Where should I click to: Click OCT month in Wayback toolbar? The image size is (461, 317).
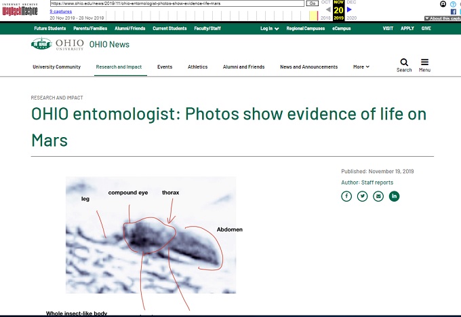click(326, 2)
